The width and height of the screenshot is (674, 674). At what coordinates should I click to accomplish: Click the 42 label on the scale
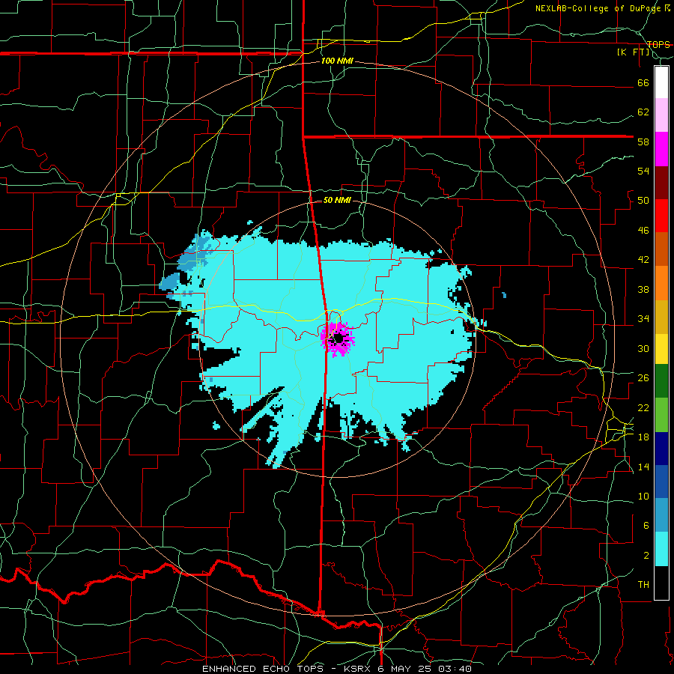point(643,260)
